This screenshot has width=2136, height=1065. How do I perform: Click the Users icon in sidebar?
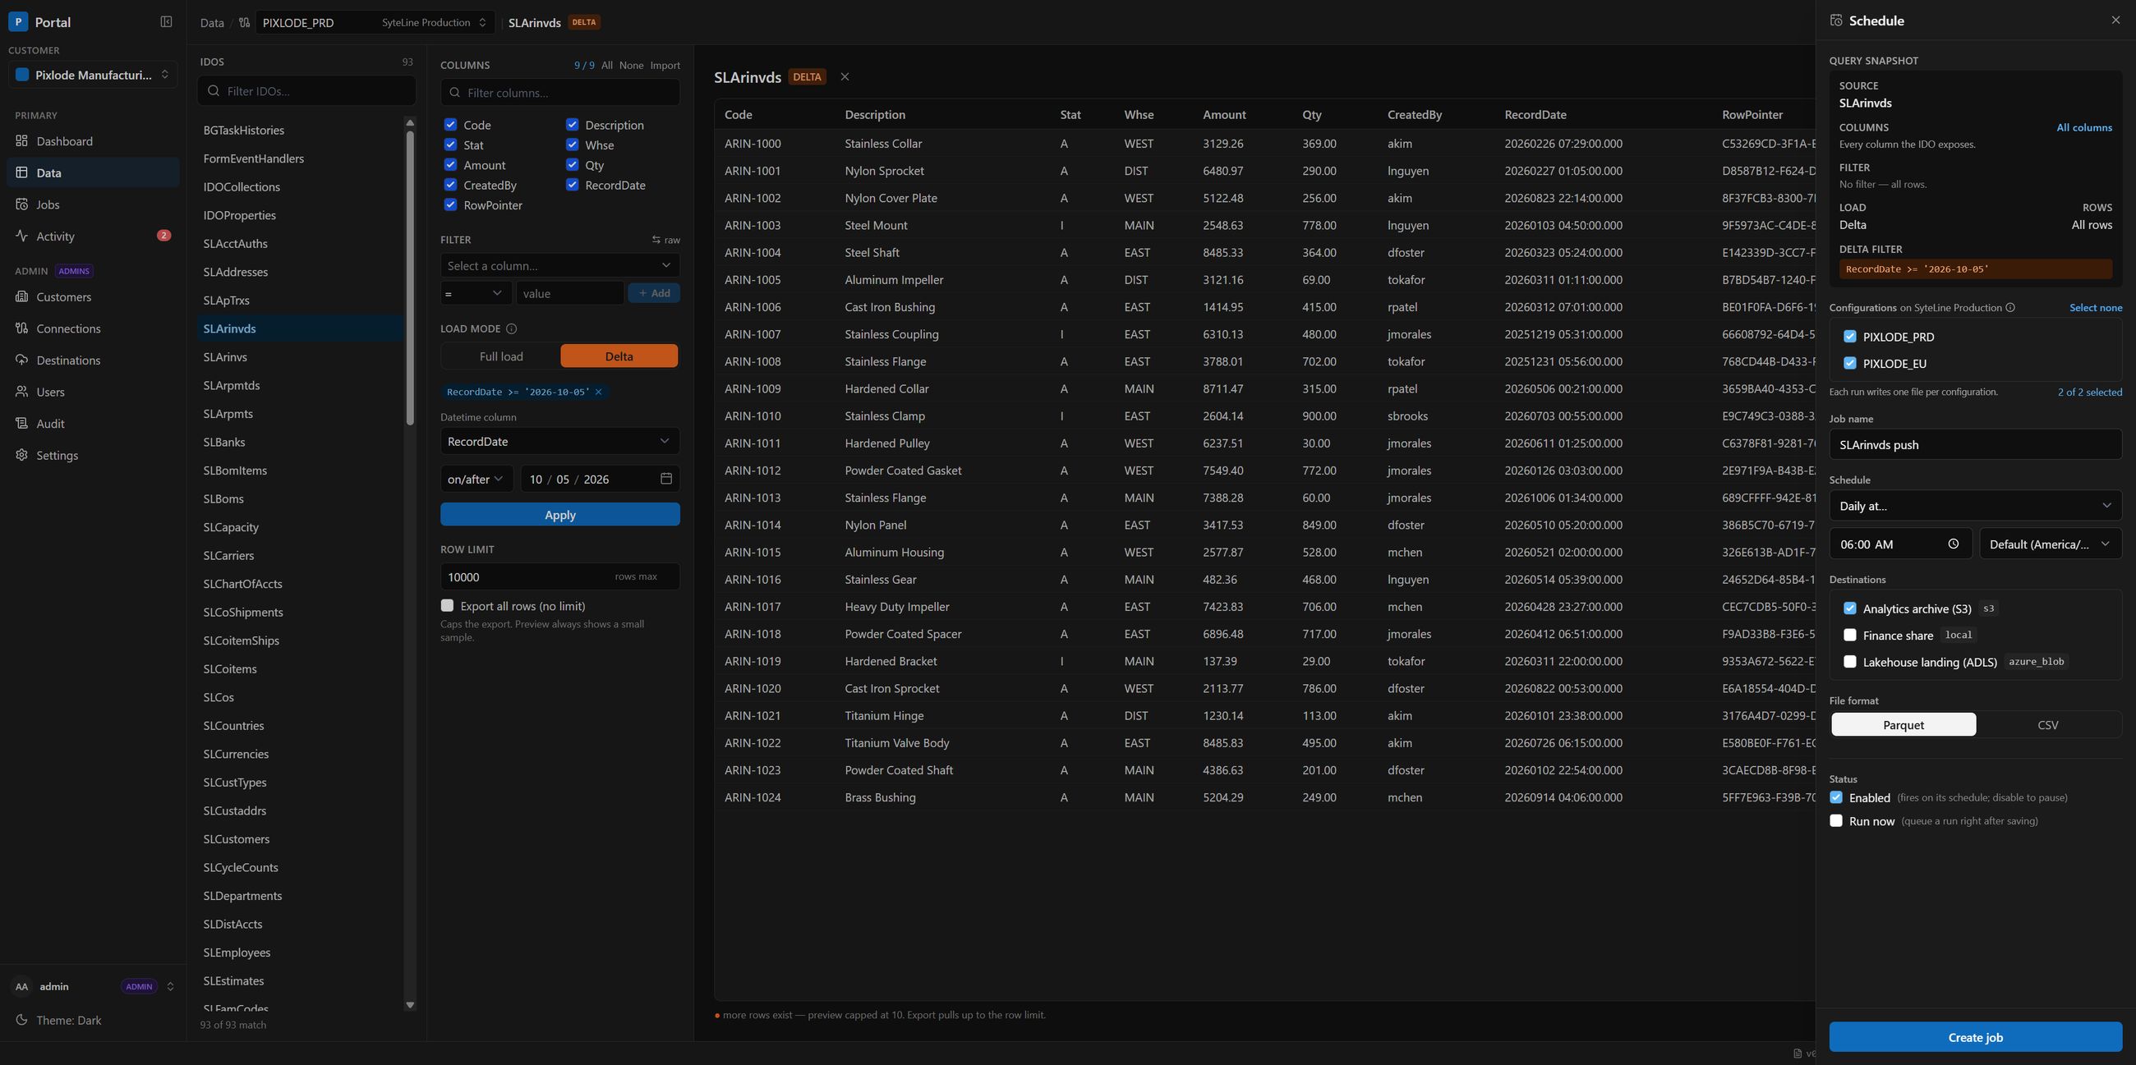pyautogui.click(x=21, y=392)
